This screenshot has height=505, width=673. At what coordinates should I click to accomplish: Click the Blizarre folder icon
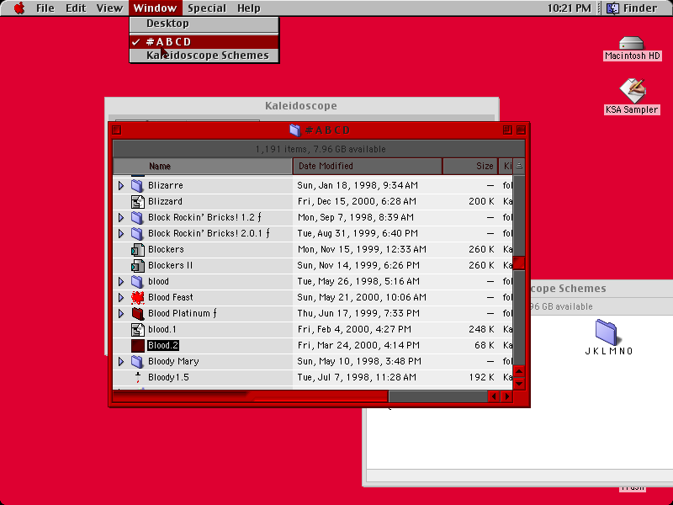click(137, 185)
